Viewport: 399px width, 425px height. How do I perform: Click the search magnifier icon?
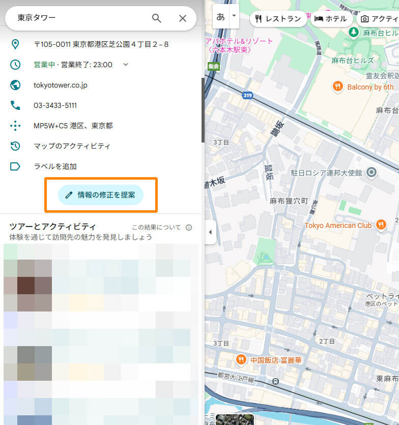(156, 18)
